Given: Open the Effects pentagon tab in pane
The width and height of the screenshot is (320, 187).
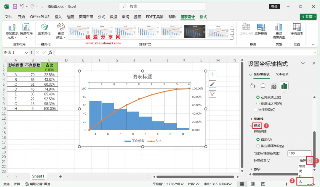Looking at the screenshot, I should (x=263, y=86).
